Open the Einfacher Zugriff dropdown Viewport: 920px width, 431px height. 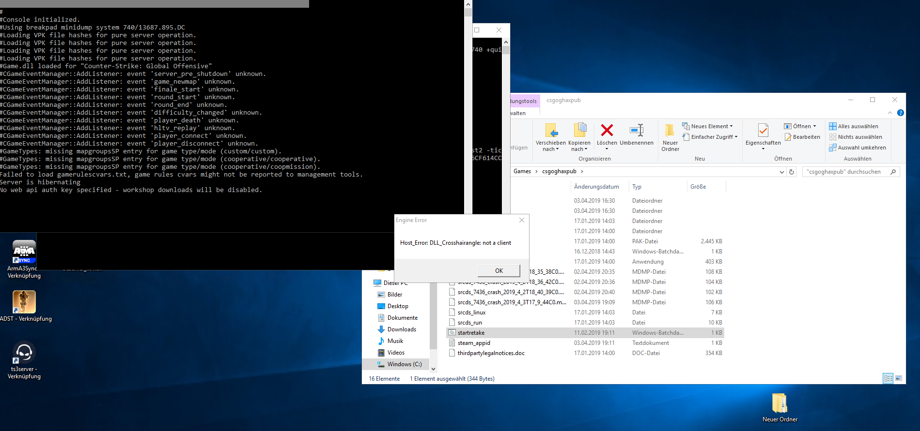click(x=710, y=137)
